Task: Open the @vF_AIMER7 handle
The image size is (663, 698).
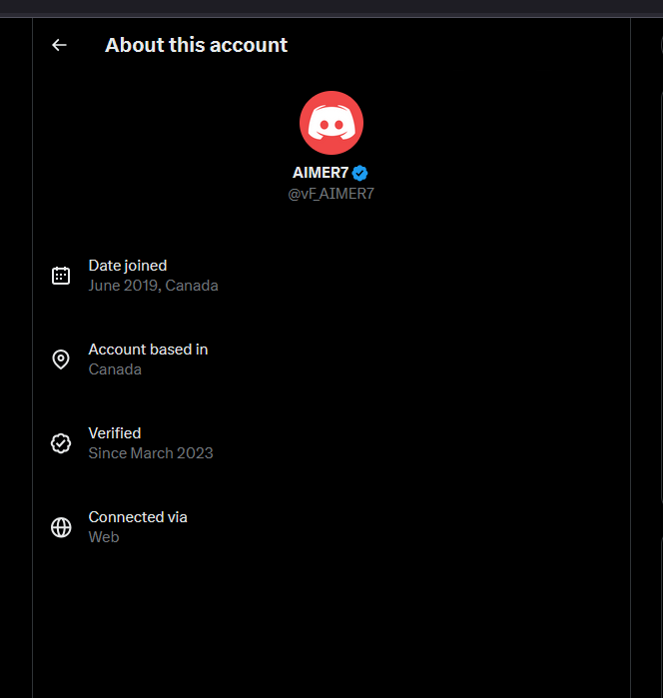Action: [331, 194]
